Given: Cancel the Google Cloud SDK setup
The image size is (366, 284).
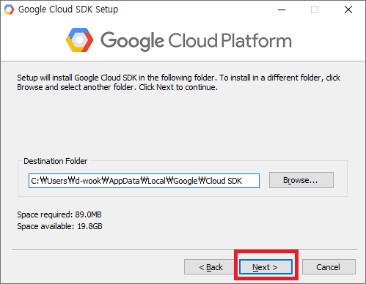Looking at the screenshot, I should [329, 267].
